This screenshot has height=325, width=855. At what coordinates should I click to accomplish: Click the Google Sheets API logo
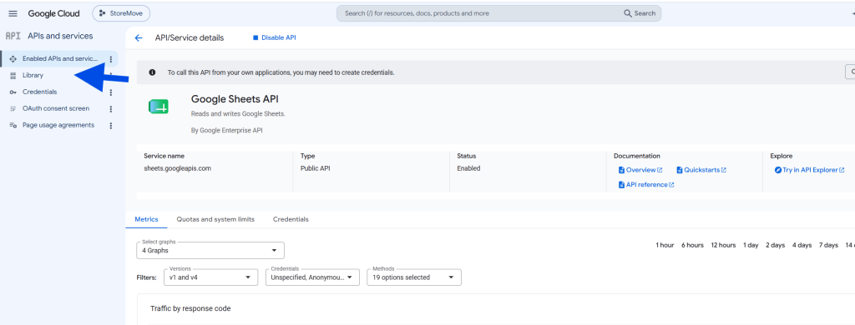pyautogui.click(x=159, y=107)
